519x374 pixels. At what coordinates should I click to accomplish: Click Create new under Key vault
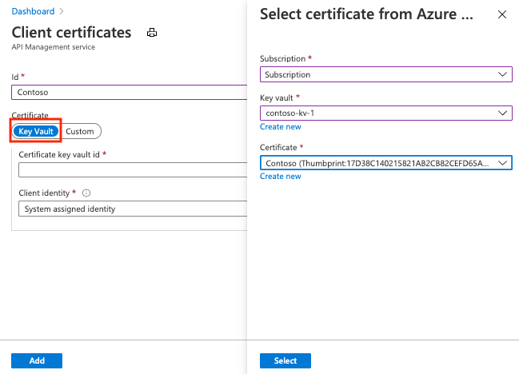point(280,126)
